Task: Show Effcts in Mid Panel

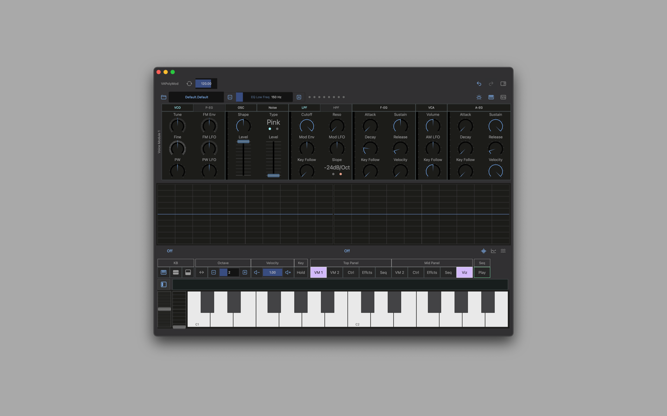Action: point(432,272)
